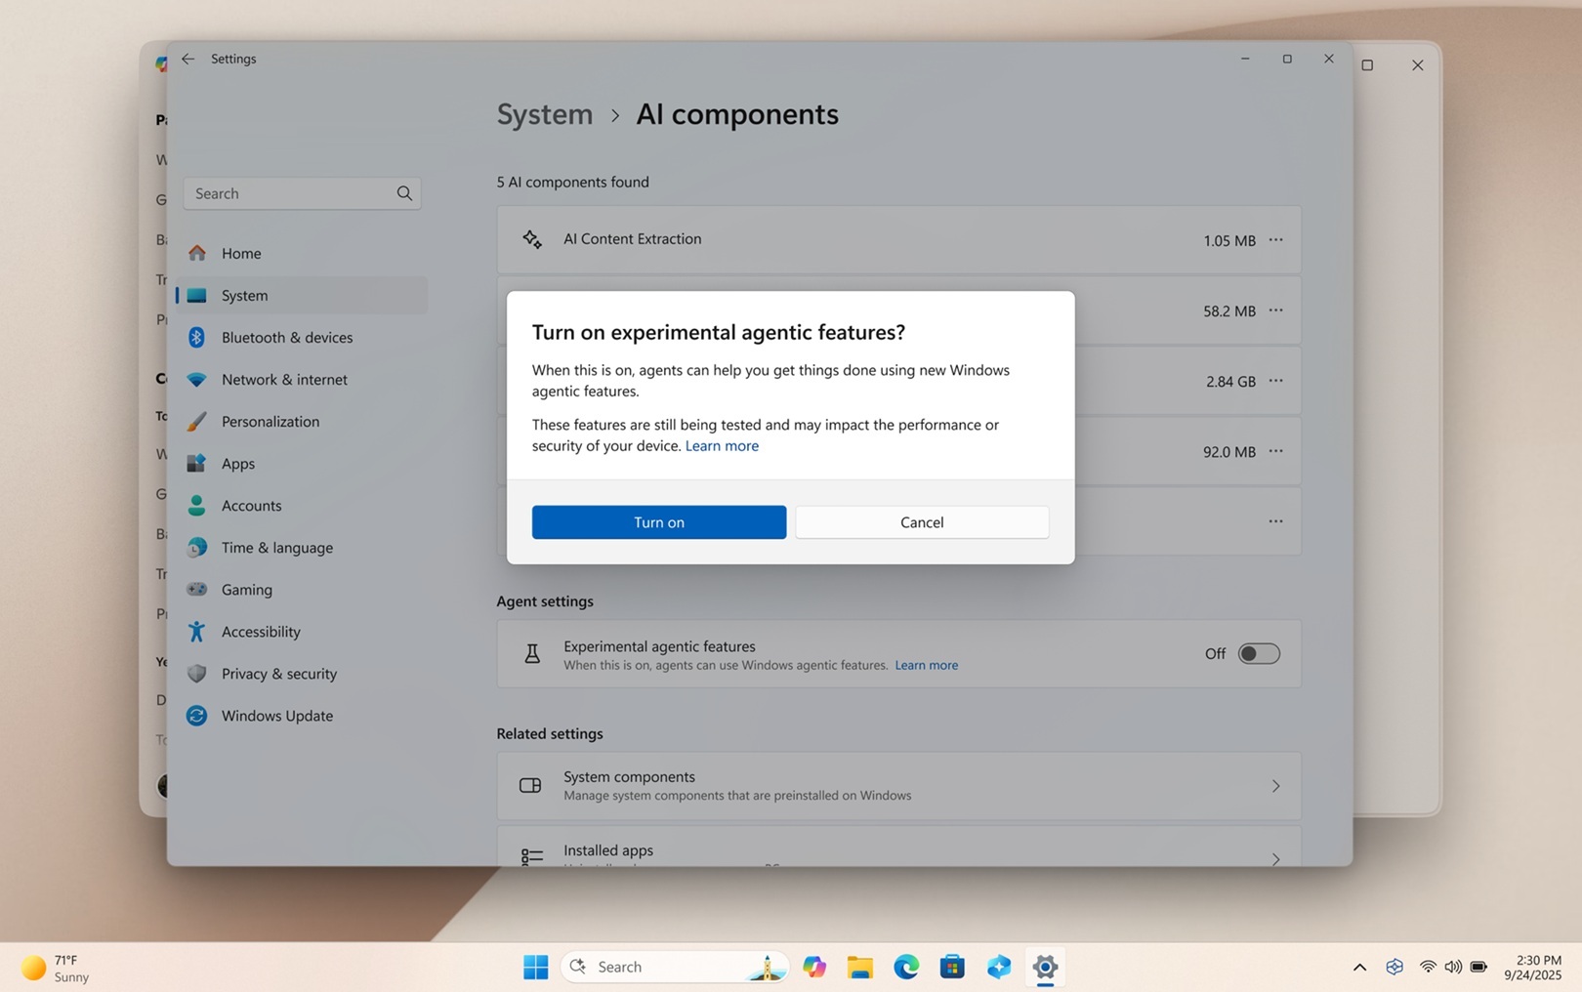The width and height of the screenshot is (1582, 992).
Task: Click the Turn on button
Action: [658, 521]
